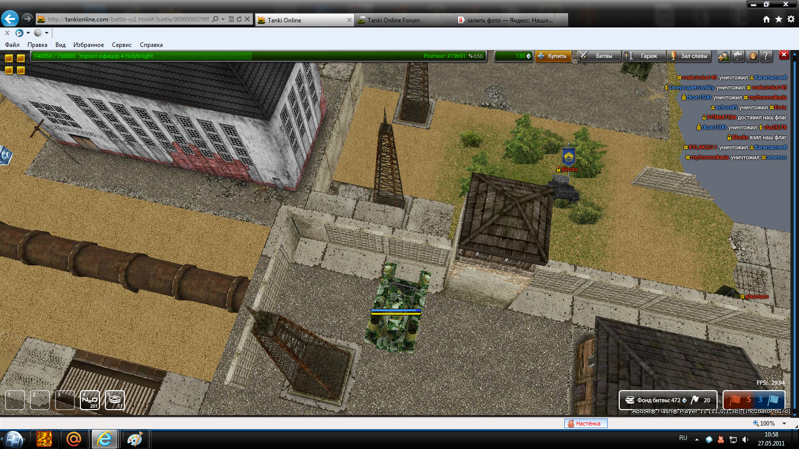The height and width of the screenshot is (449, 799).
Task: Click the volume speaker tray icon
Action: click(x=745, y=440)
